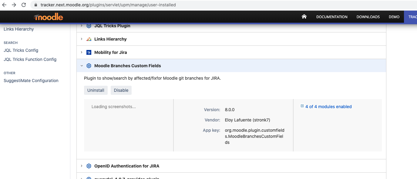Click the JQL Tricks Plugin icon

[89, 26]
